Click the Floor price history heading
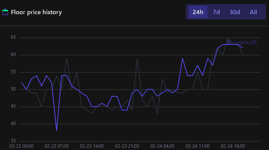Viewport: 269px width, 150px height. (37, 12)
